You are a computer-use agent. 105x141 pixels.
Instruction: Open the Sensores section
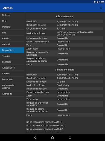[x=12, y=62]
